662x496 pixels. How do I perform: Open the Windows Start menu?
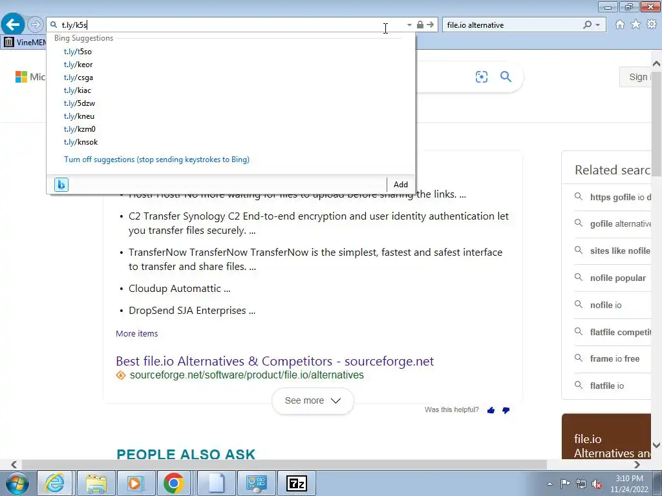(x=17, y=484)
